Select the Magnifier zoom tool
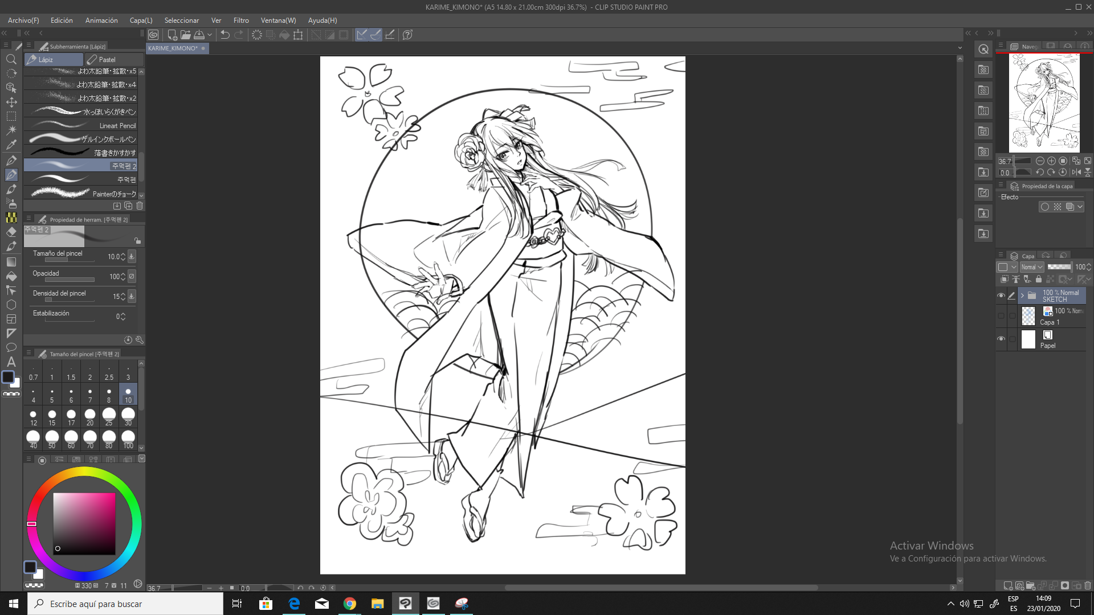1094x615 pixels. [11, 59]
